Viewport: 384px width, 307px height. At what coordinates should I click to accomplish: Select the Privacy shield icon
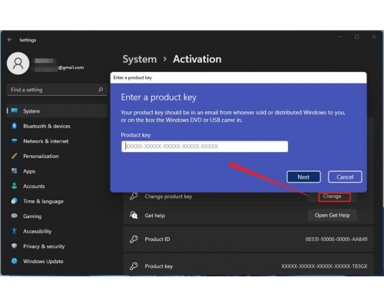click(15, 246)
